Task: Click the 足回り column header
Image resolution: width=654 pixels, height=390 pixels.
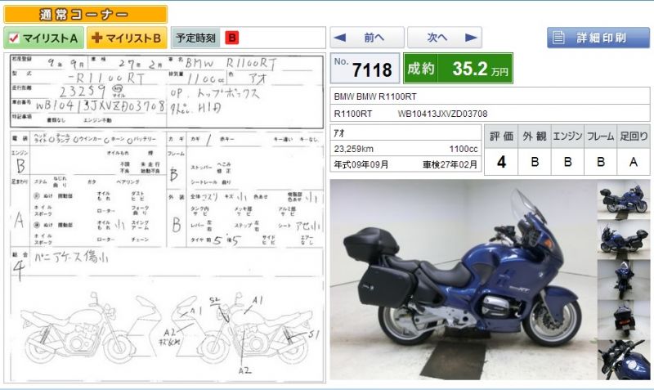Action: [634, 137]
